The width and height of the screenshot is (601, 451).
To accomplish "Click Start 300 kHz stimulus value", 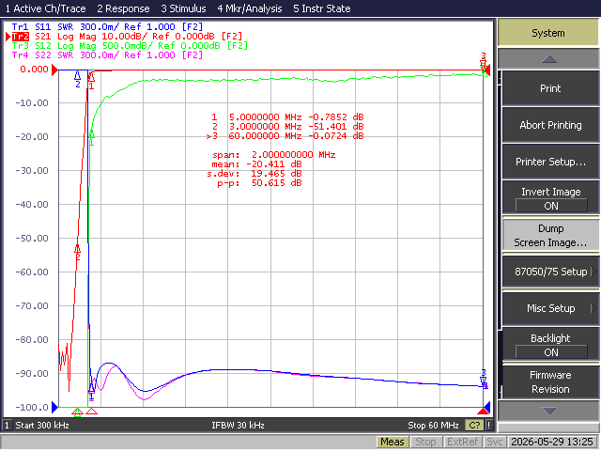I will pyautogui.click(x=42, y=426).
